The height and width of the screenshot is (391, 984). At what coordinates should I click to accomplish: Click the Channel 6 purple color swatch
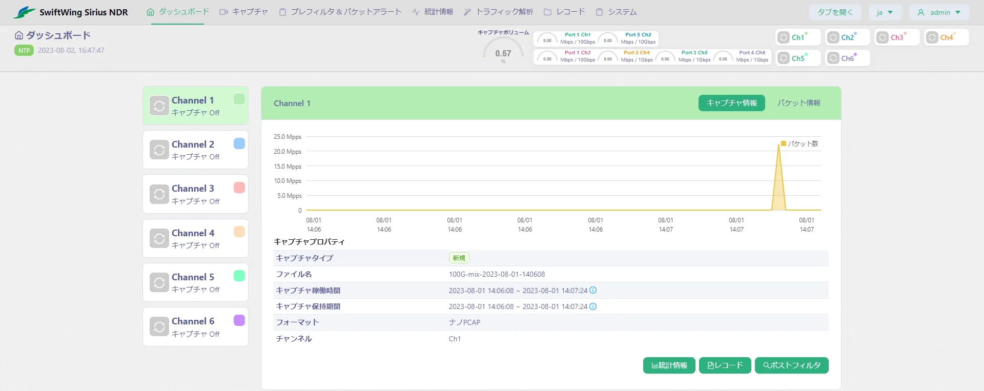tap(239, 320)
